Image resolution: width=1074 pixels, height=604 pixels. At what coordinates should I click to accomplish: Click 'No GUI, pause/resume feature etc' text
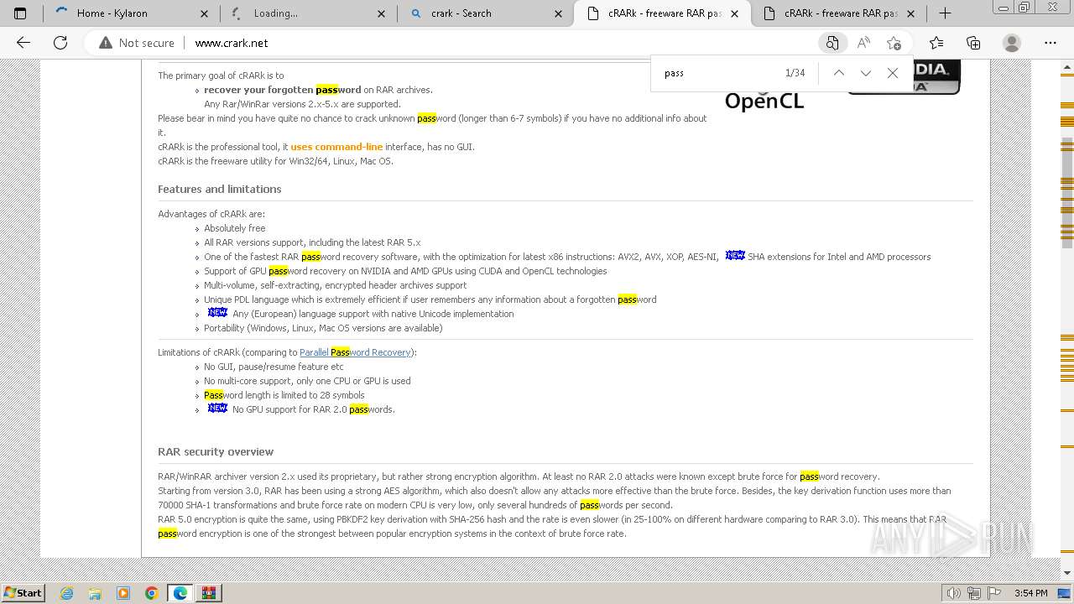point(274,367)
